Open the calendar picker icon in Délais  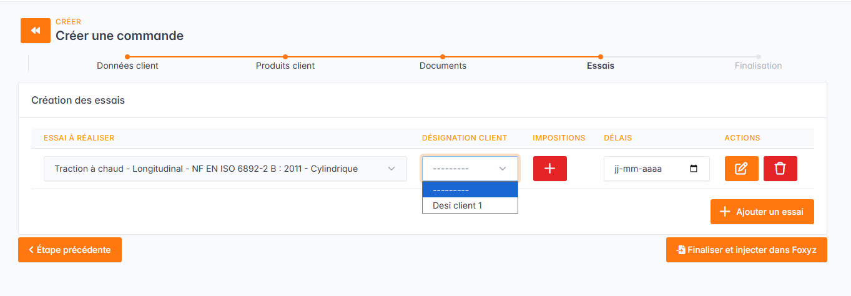(x=694, y=169)
